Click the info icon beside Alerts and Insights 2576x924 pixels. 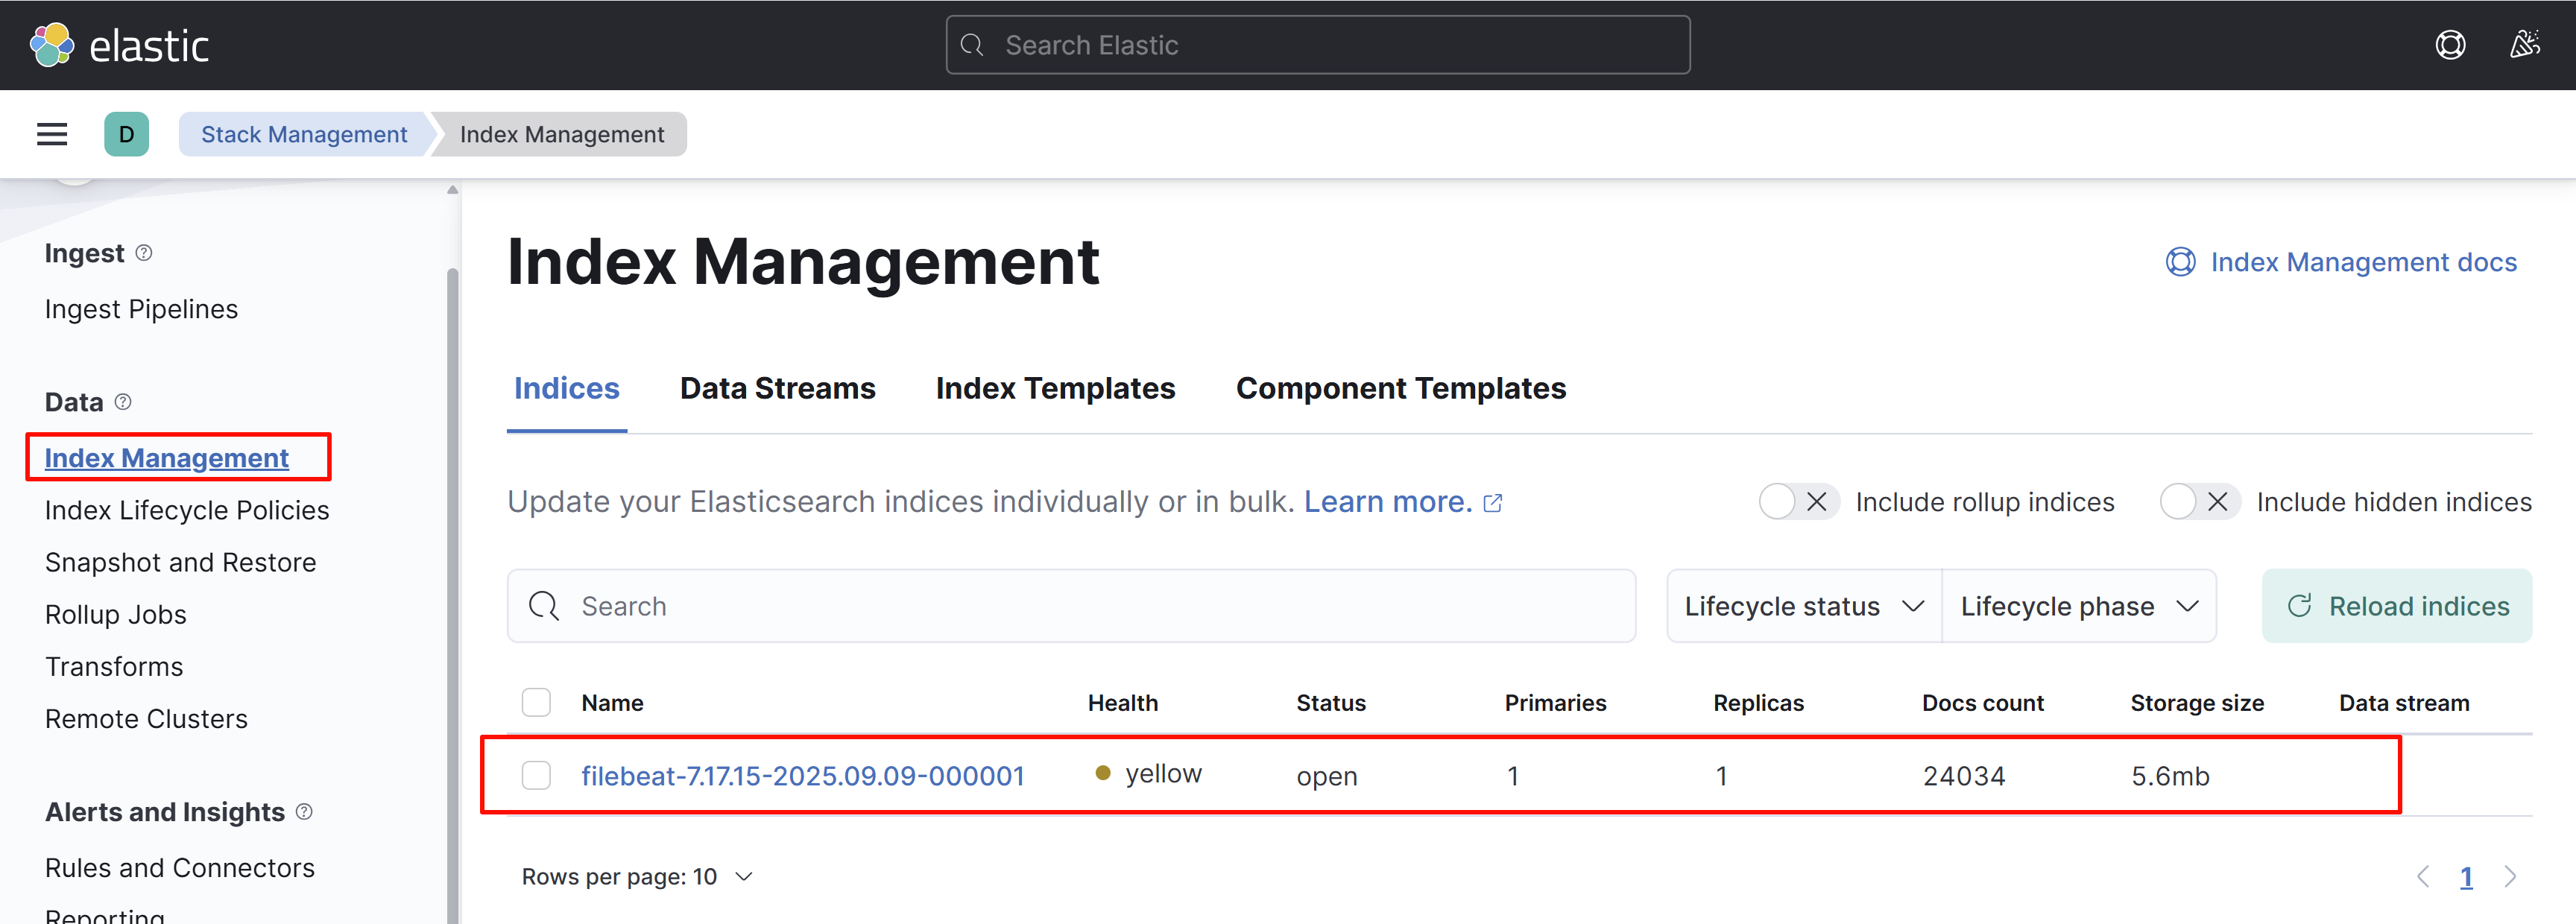pyautogui.click(x=305, y=812)
